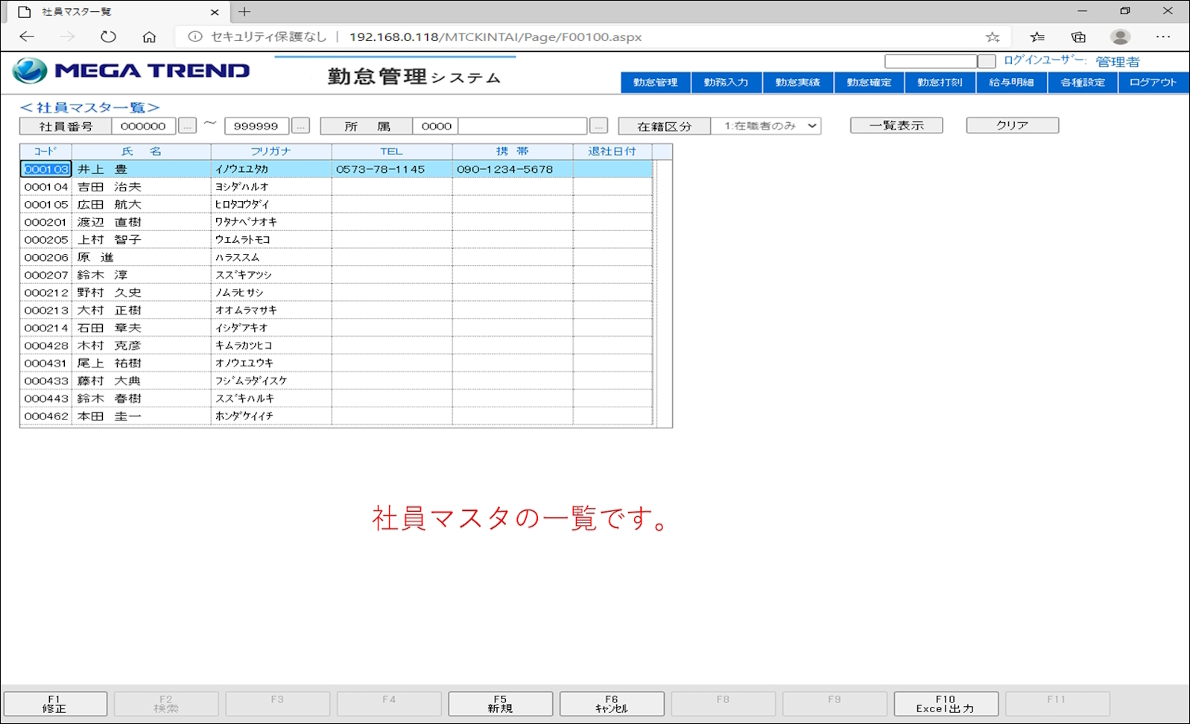This screenshot has height=724, width=1190.
Task: Select employee row 藤村 大典
Action: pos(336,381)
